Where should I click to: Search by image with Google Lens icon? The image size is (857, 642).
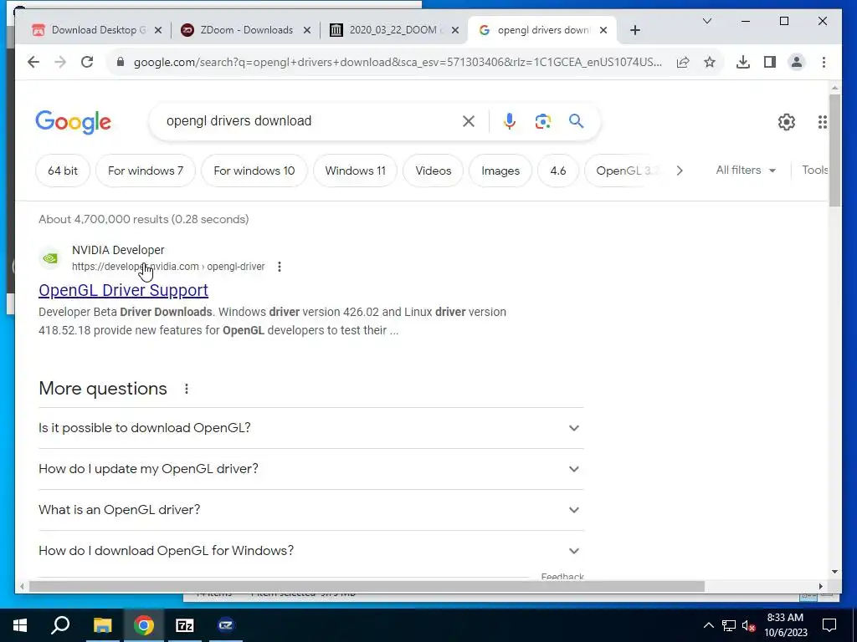tap(542, 121)
